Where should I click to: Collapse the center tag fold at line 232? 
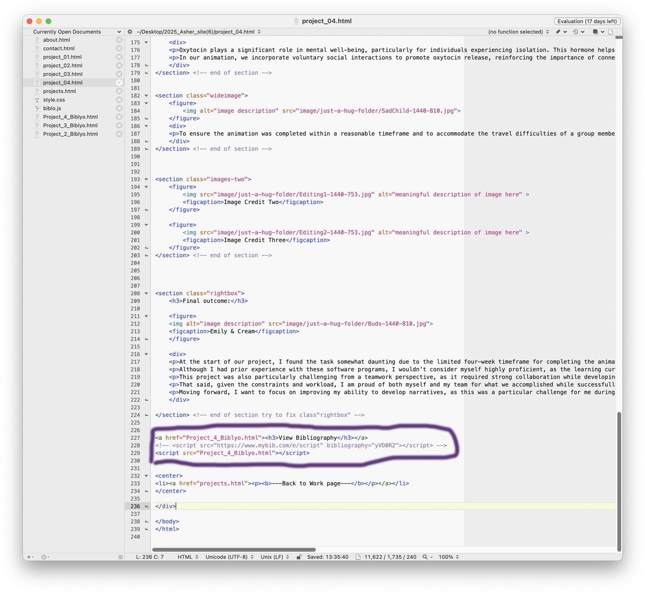(146, 476)
